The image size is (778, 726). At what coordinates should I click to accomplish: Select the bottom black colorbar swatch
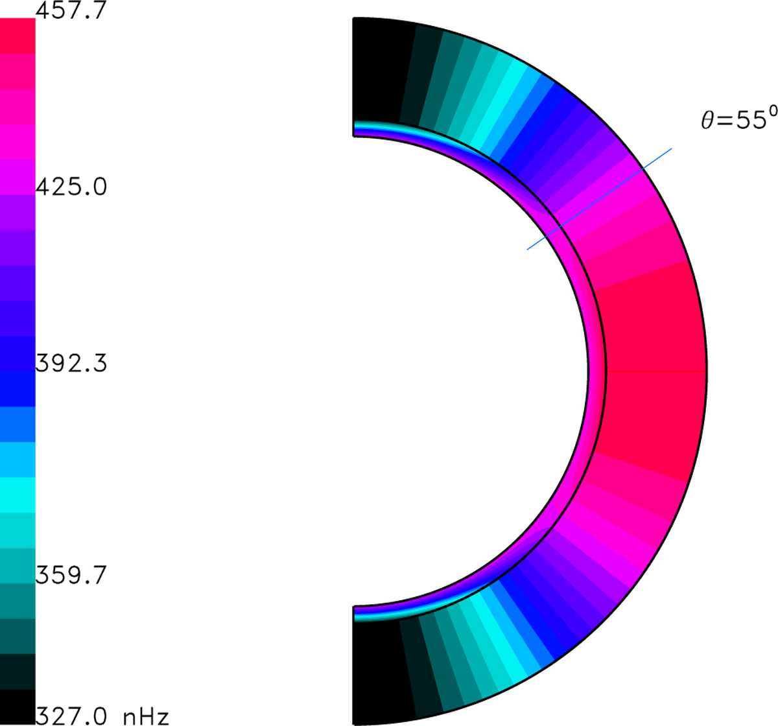(x=18, y=707)
